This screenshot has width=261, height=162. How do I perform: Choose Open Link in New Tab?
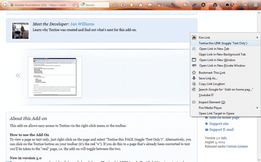[225, 49]
